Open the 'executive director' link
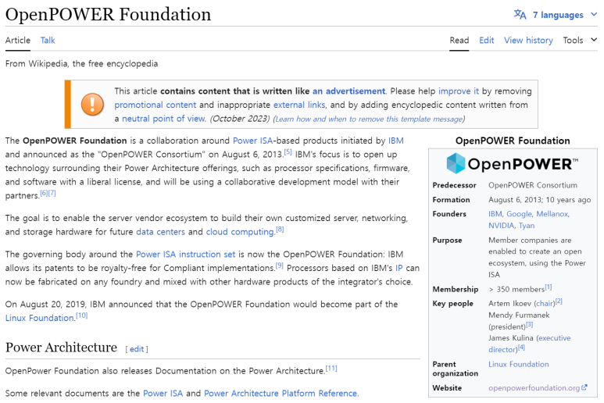The width and height of the screenshot is (604, 403). 530,344
